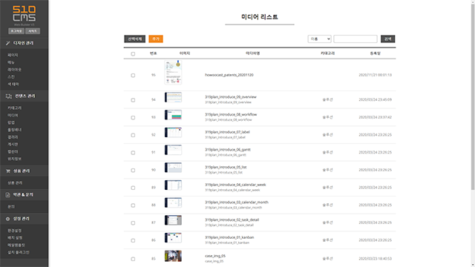Click the shopping cart icon in sidebar
The width and height of the screenshot is (475, 267).
click(8, 171)
